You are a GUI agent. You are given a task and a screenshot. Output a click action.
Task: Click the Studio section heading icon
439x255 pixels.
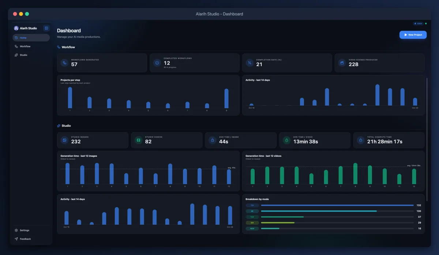59,126
